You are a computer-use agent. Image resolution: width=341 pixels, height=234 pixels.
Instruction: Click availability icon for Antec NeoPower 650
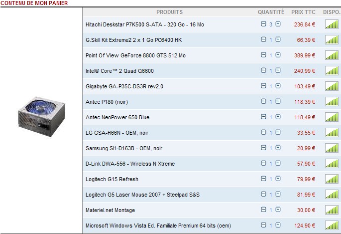pyautogui.click(x=332, y=117)
